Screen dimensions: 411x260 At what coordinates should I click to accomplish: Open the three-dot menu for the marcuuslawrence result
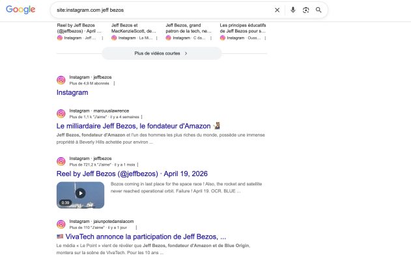[x=142, y=117]
